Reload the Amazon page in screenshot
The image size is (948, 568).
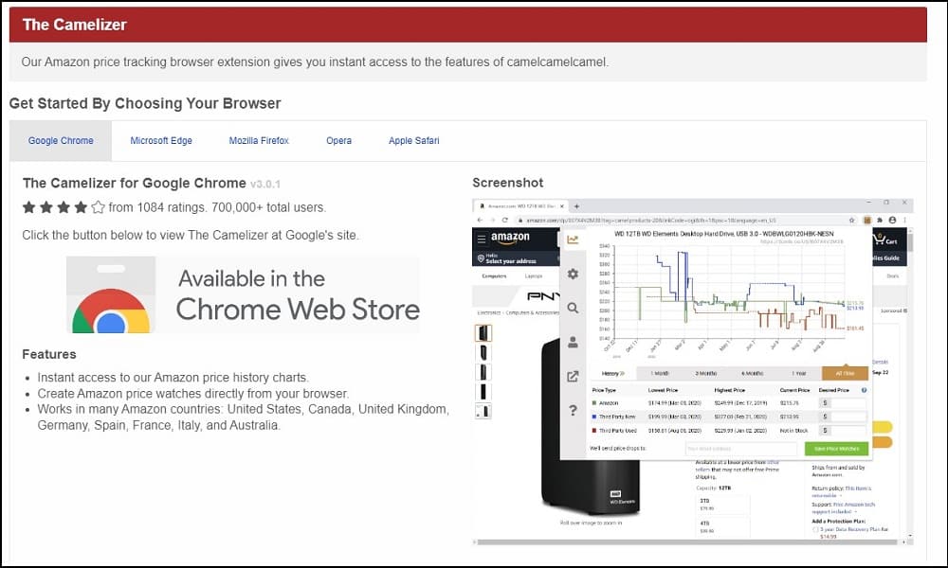[x=505, y=221]
